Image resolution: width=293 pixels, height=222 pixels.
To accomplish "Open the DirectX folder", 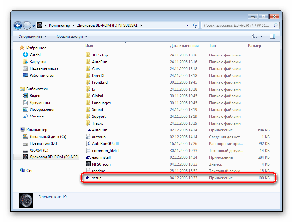I will coord(98,76).
